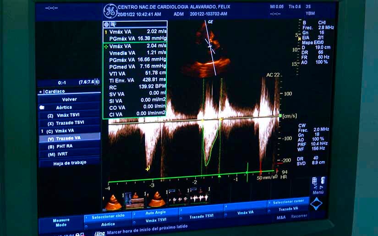The image size is (378, 236).
Task: Click the Measure Mode button
Action: tap(61, 223)
